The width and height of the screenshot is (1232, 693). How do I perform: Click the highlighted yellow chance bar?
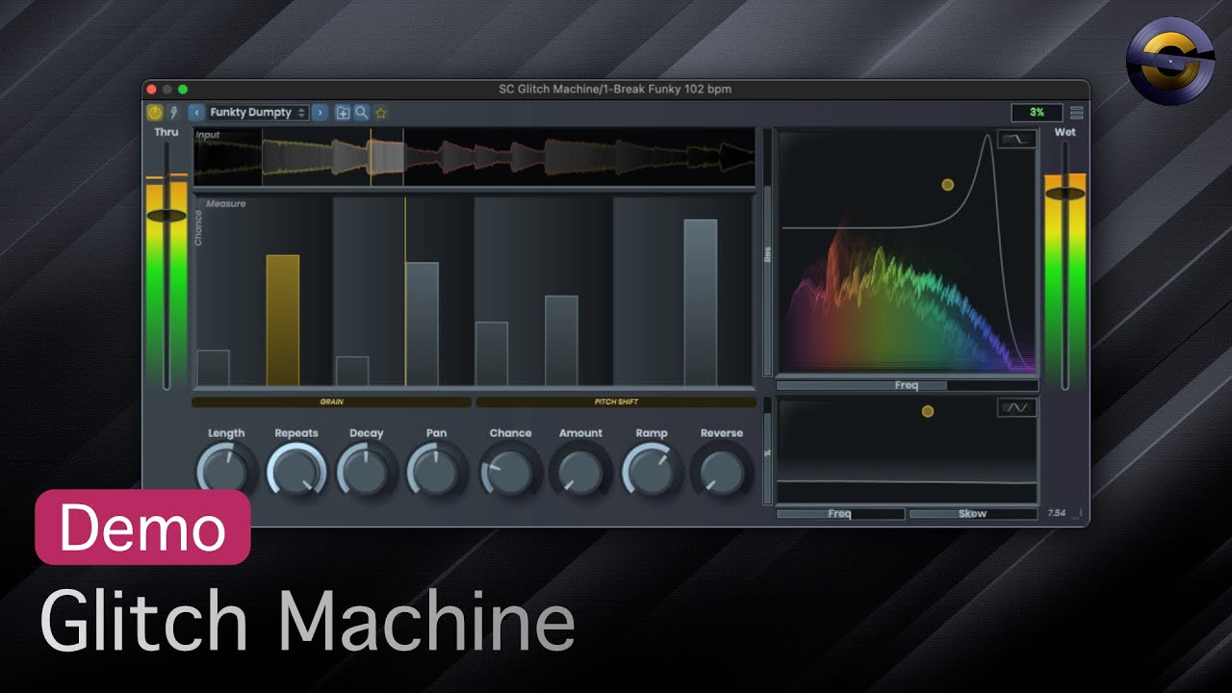tap(283, 320)
